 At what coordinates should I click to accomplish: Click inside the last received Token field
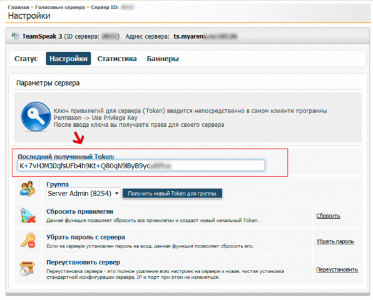(141, 166)
